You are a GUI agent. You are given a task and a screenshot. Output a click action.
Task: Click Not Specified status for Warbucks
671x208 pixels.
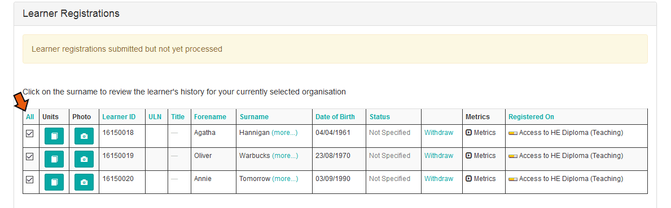click(x=390, y=156)
